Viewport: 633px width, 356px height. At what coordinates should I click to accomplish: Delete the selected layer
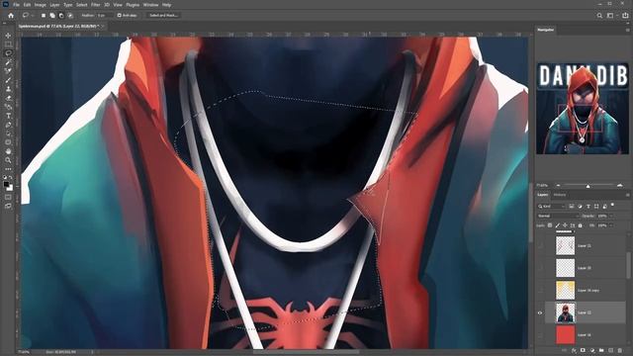pyautogui.click(x=620, y=351)
